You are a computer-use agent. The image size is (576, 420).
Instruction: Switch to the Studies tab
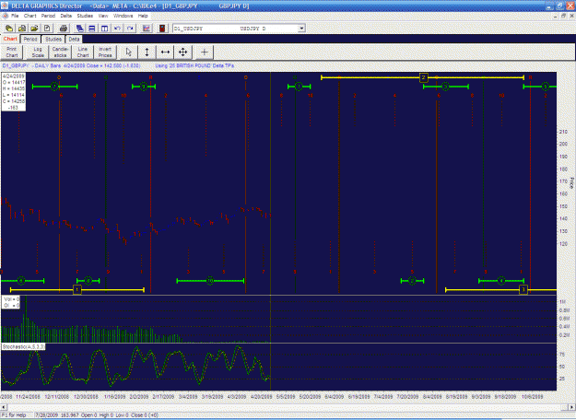pos(53,40)
